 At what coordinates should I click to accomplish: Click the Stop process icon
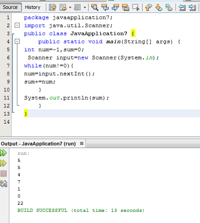[x=4, y=173]
